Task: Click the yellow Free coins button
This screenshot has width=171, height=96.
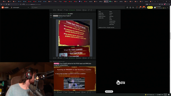Action: pyautogui.click(x=150, y=7)
